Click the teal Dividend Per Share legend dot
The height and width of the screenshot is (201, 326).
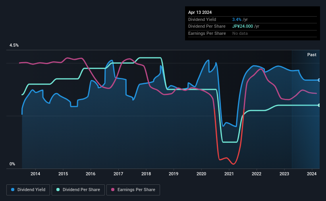tap(58, 190)
